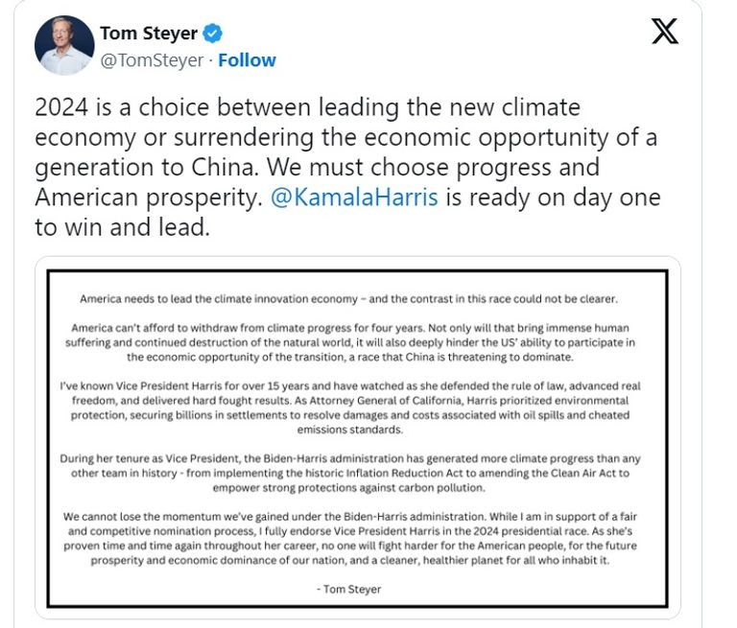The image size is (737, 628).
Task: Click the tweet's opening line starting with "2024 is a choice"
Action: (x=306, y=107)
